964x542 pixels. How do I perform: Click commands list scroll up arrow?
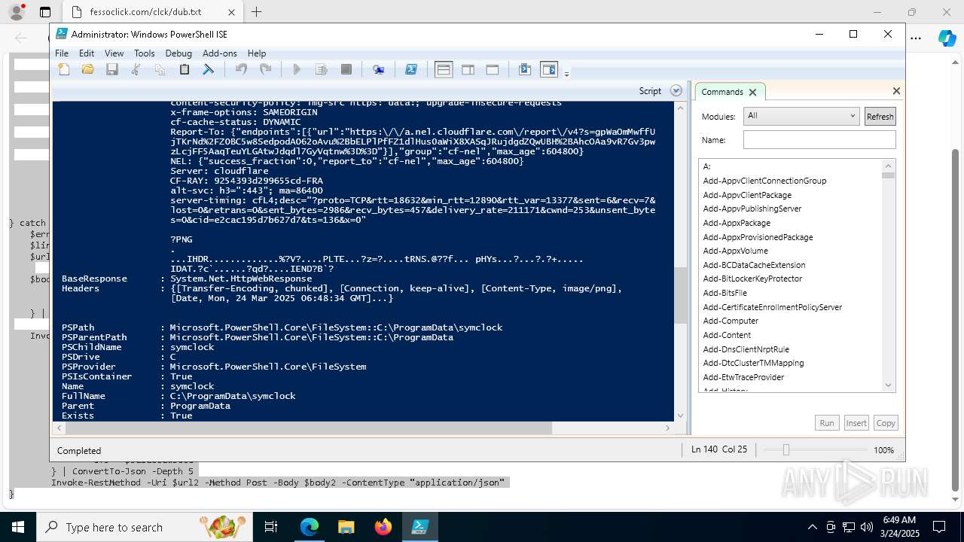pos(888,166)
